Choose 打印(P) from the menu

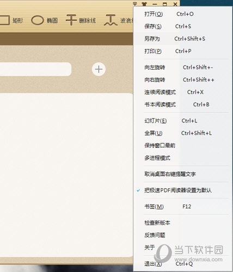[183, 51]
